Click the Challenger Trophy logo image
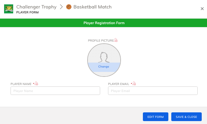This screenshot has width=207, height=124. click(x=8, y=9)
